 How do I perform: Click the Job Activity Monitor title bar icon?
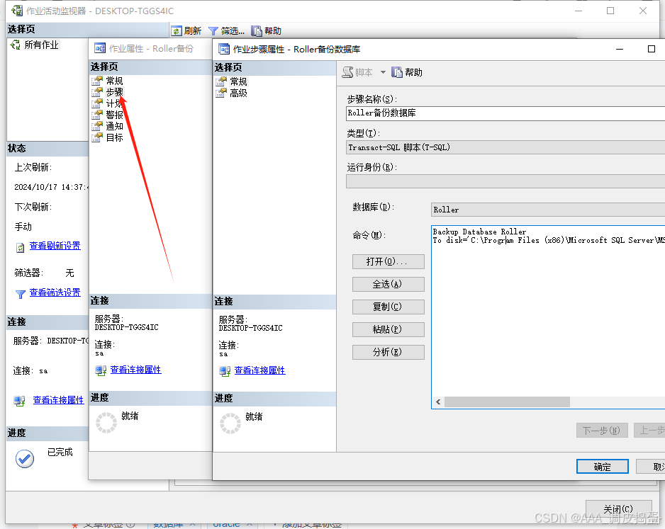point(18,11)
